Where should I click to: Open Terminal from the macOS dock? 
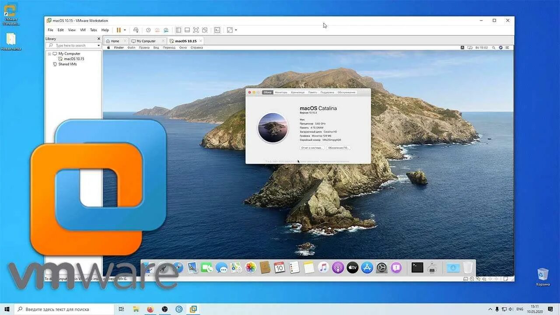tap(417, 267)
